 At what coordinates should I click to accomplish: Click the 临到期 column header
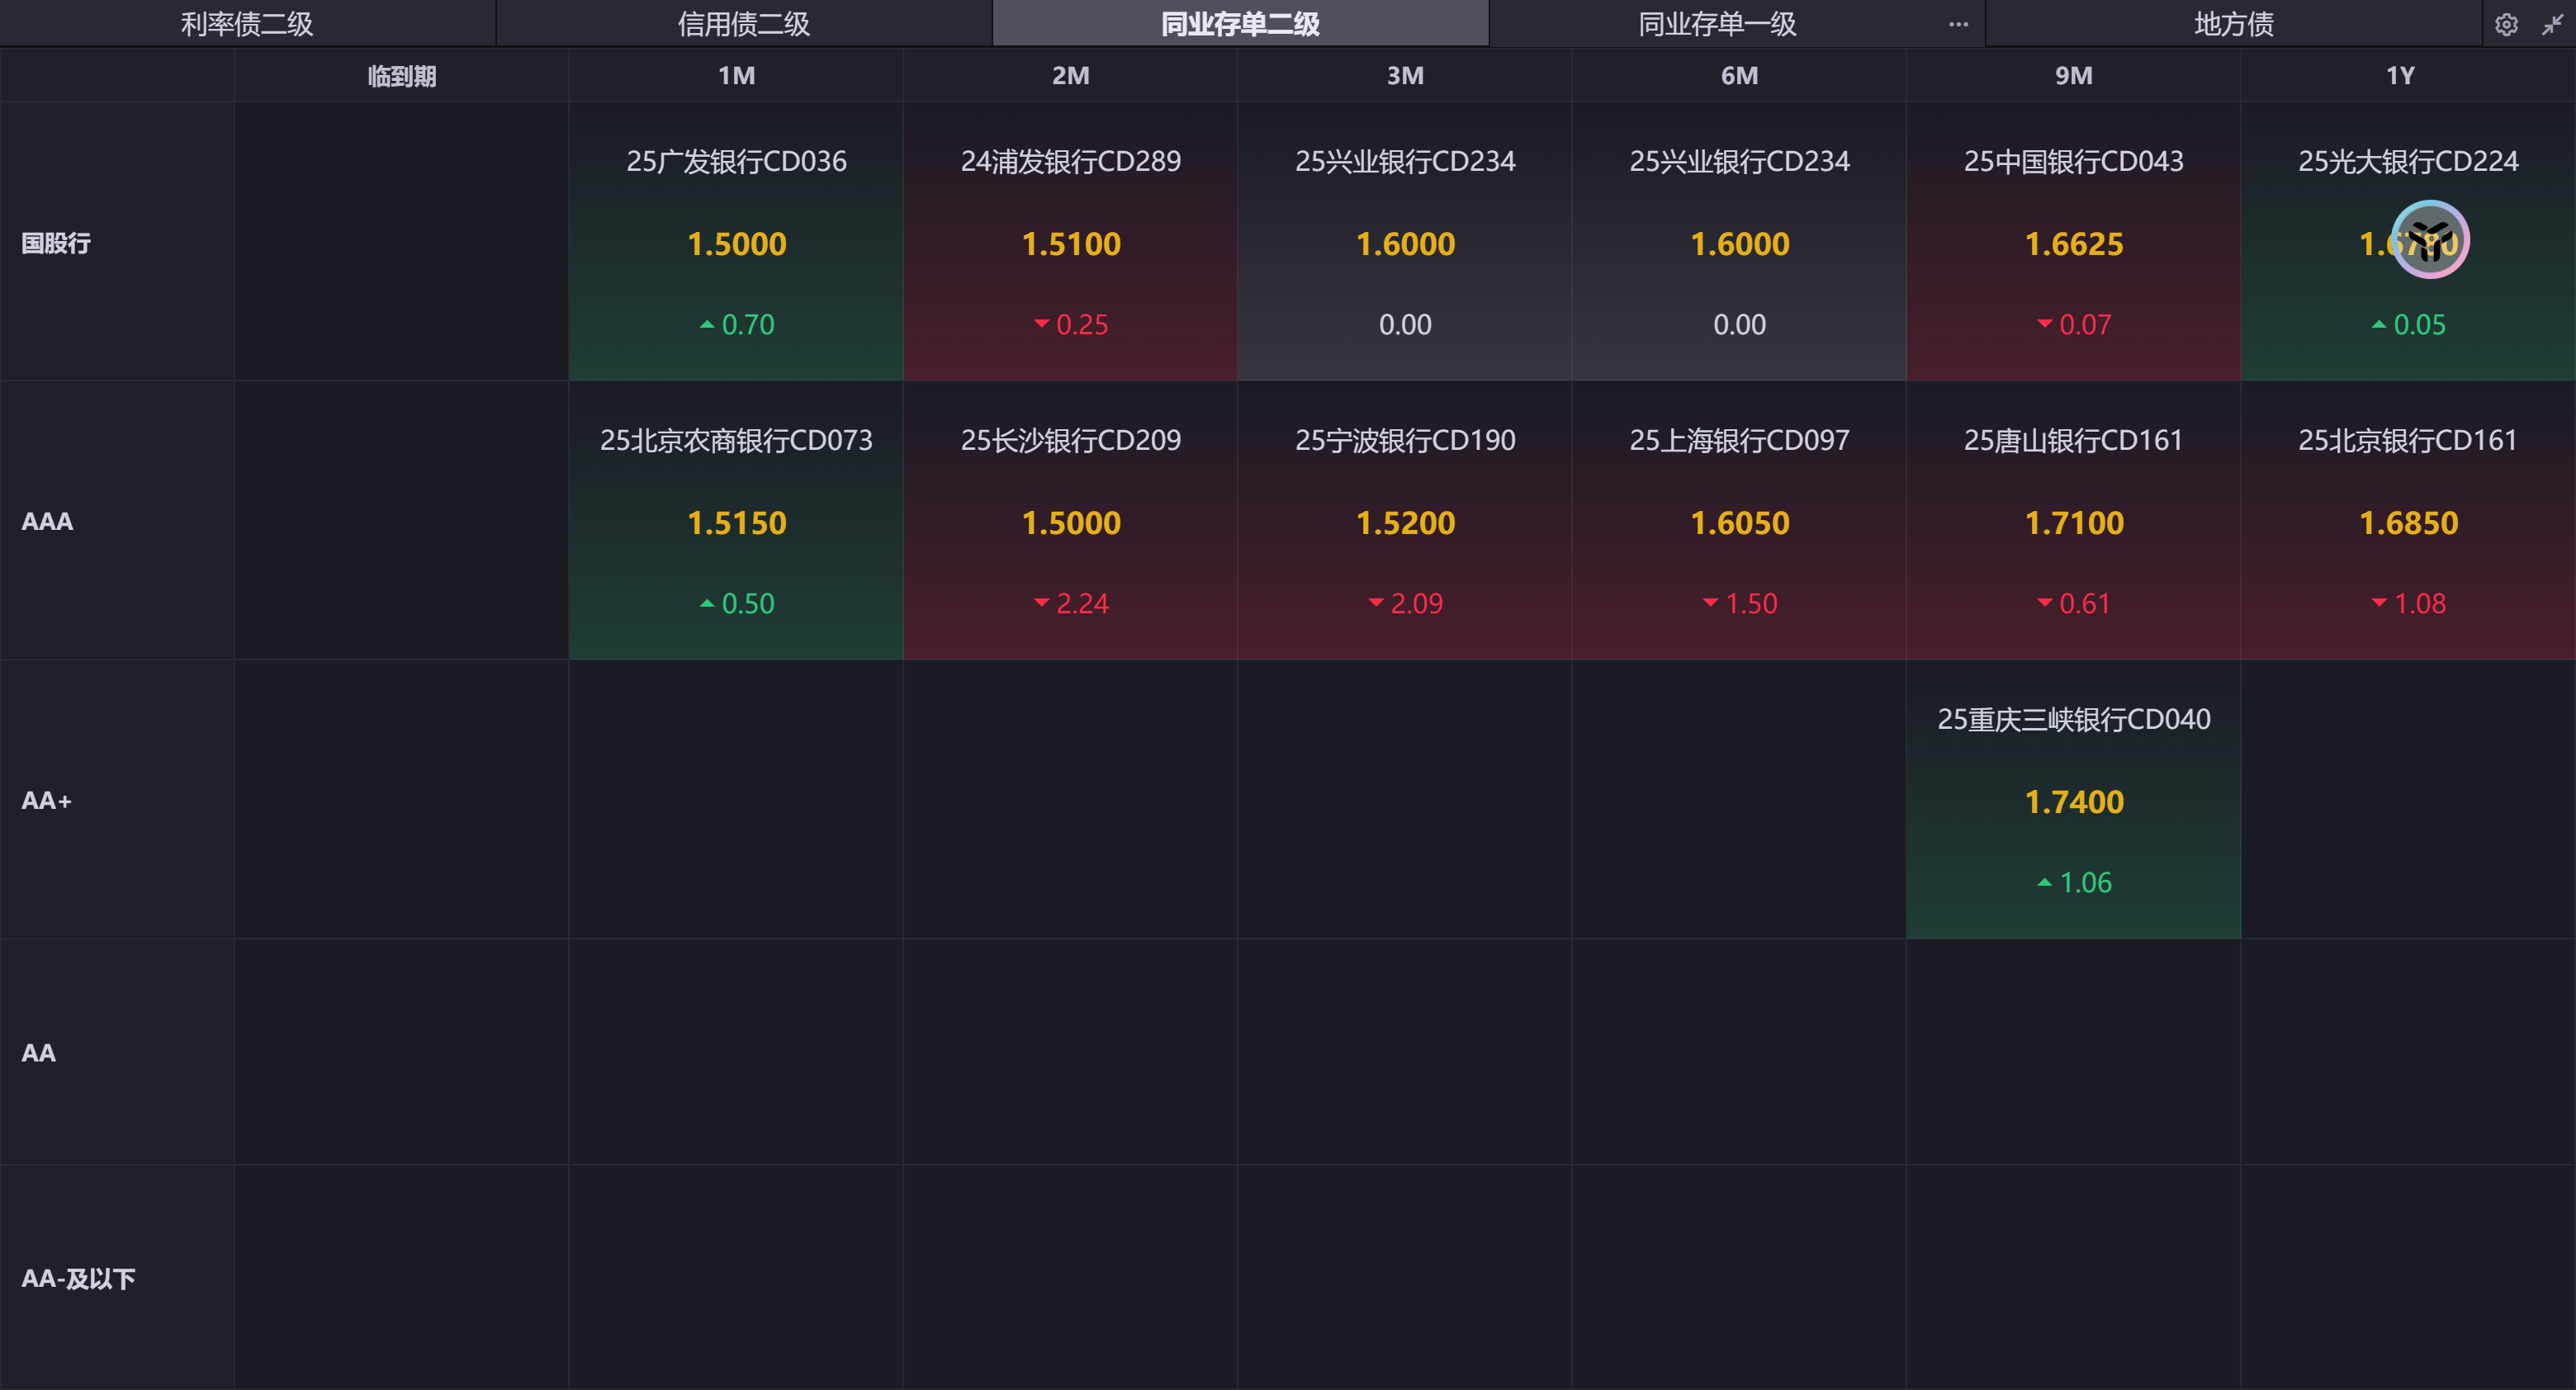pyautogui.click(x=401, y=76)
